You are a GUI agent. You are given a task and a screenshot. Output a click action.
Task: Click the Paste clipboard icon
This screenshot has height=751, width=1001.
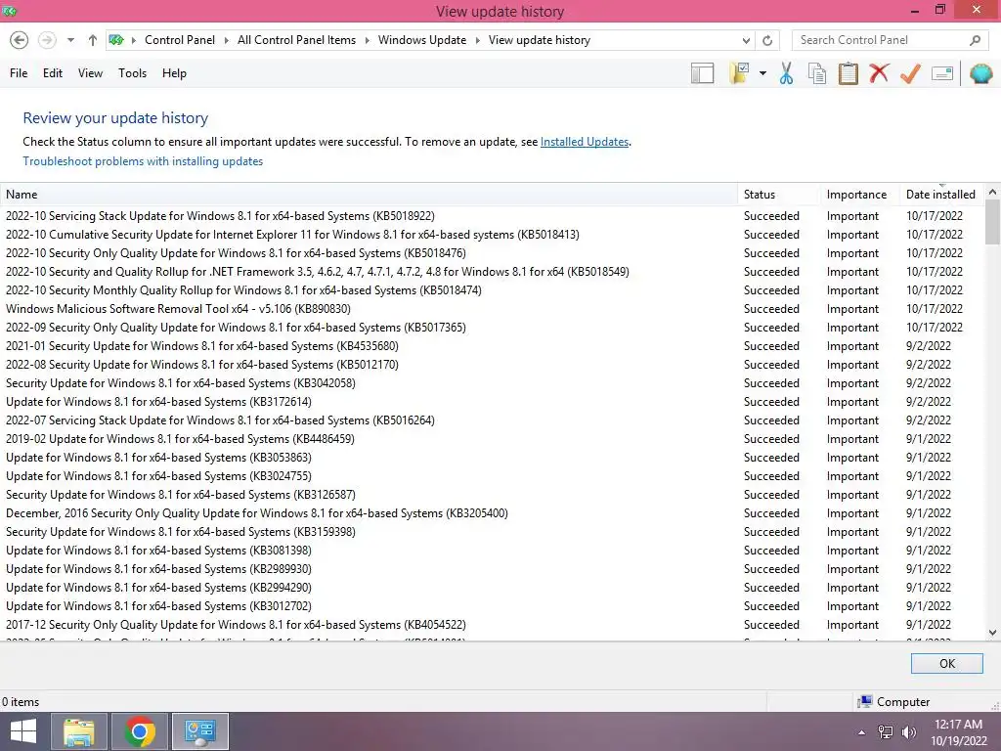click(x=848, y=73)
